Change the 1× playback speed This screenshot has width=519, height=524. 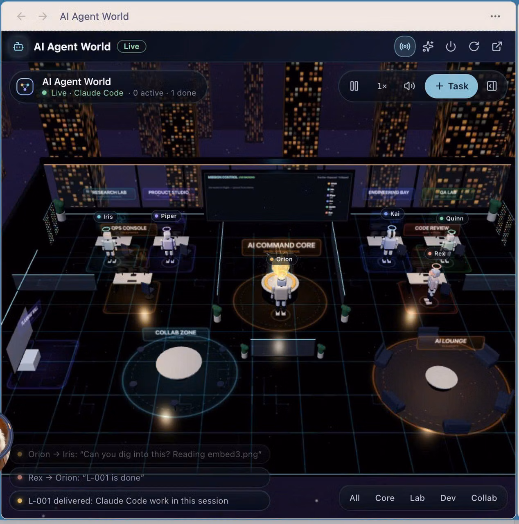[x=382, y=86]
